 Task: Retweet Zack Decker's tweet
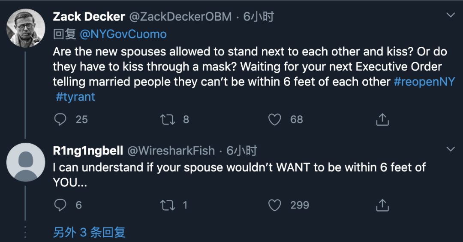point(168,119)
